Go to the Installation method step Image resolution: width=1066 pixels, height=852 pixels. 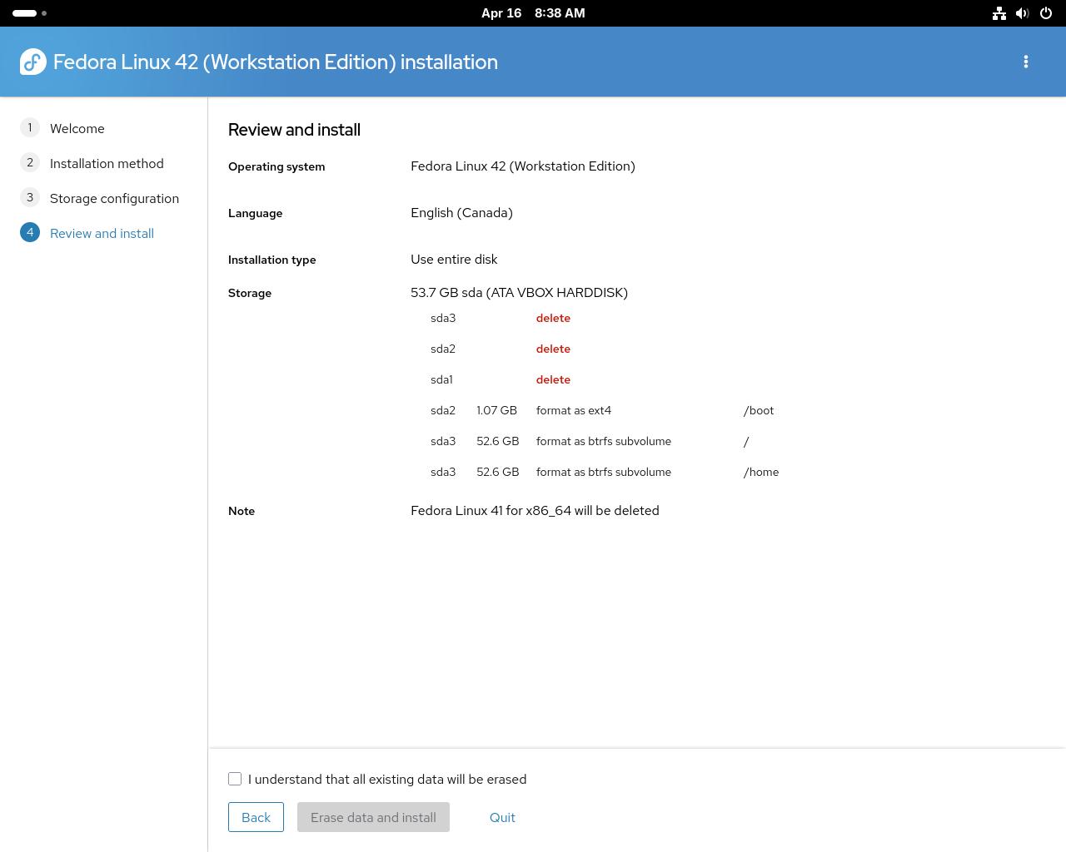click(107, 163)
